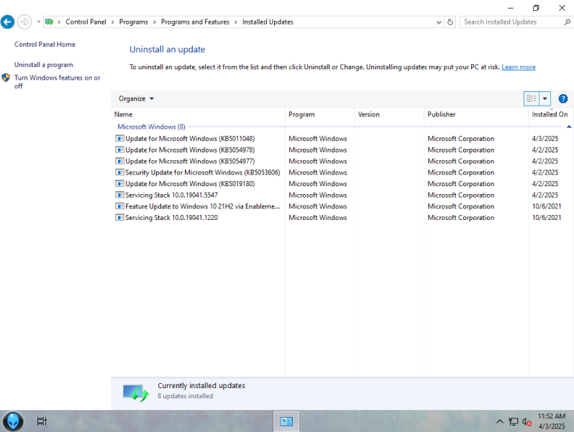The image size is (574, 432).
Task: Select Servicing Stack 10.0.19041.5547 row
Action: click(342, 195)
